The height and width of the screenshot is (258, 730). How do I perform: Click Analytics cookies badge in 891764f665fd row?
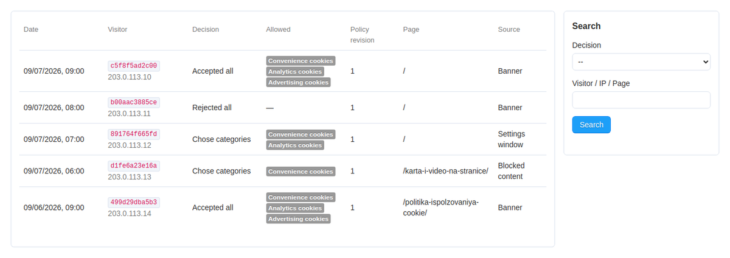point(295,145)
